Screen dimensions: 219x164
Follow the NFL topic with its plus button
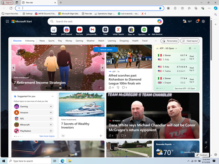[51, 119]
